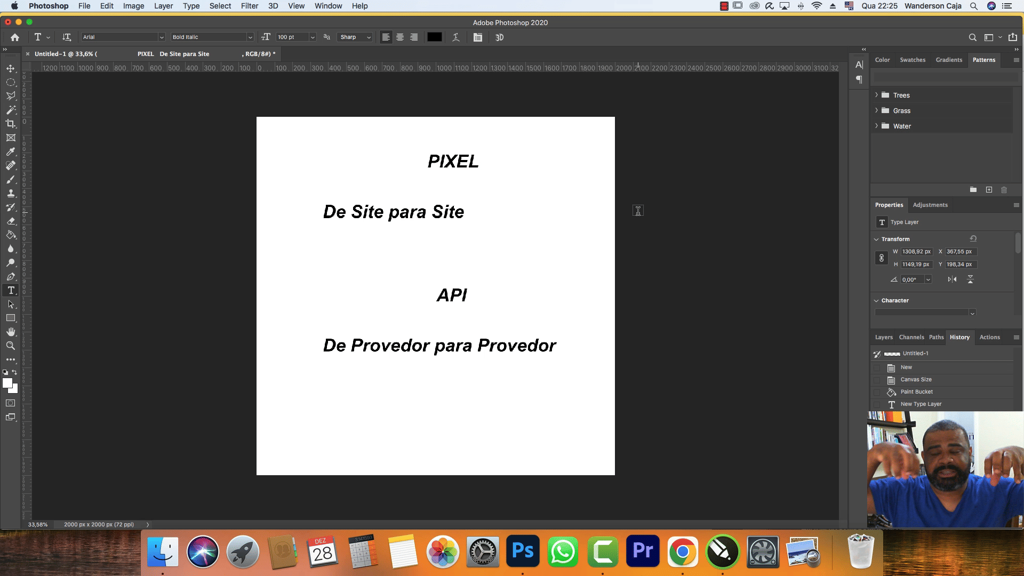The height and width of the screenshot is (576, 1024).
Task: Flip horizontally in Transform section
Action: [x=952, y=279]
